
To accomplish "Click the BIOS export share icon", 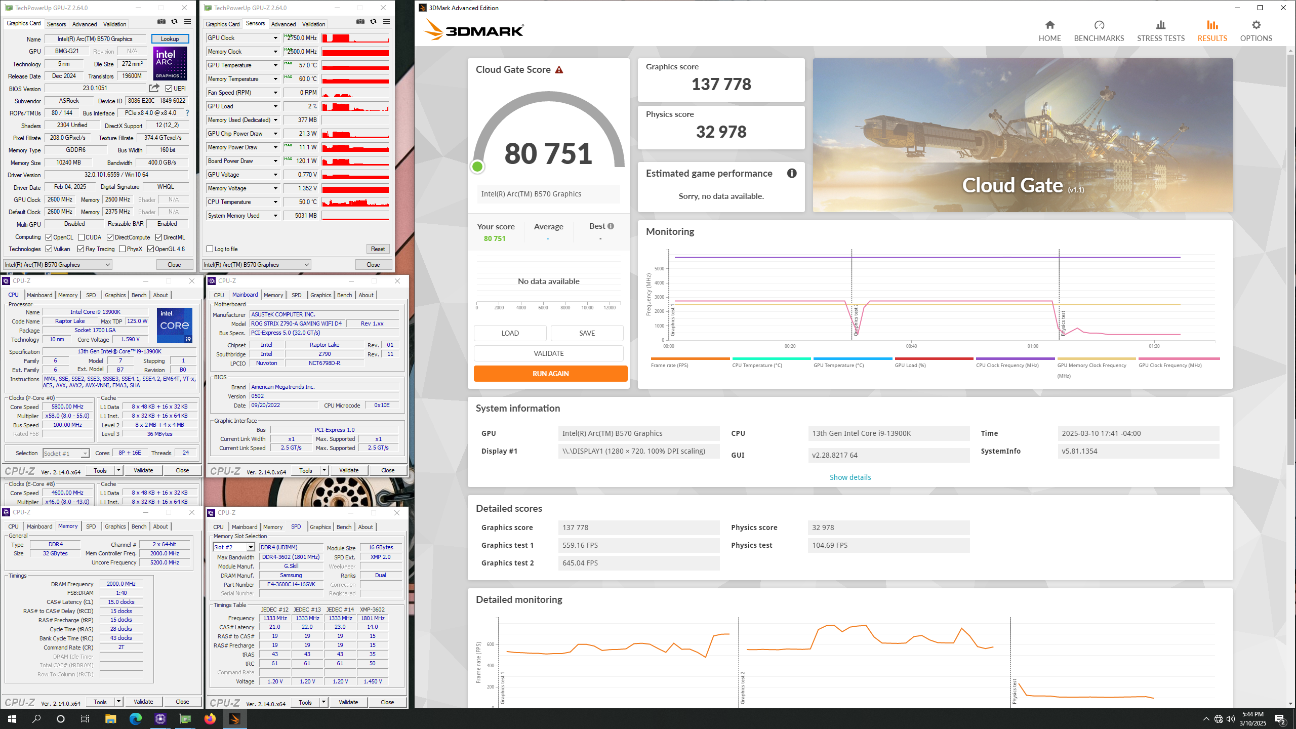I will coord(154,88).
